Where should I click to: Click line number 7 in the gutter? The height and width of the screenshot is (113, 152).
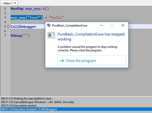click(x=5, y=35)
